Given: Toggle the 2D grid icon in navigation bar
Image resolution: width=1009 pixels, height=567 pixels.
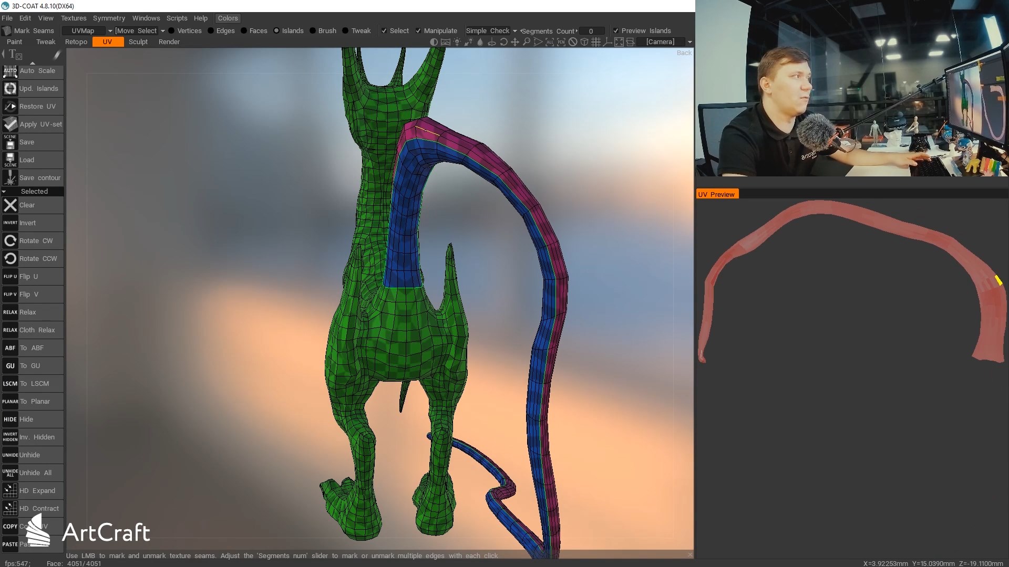Looking at the screenshot, I should [x=596, y=42].
